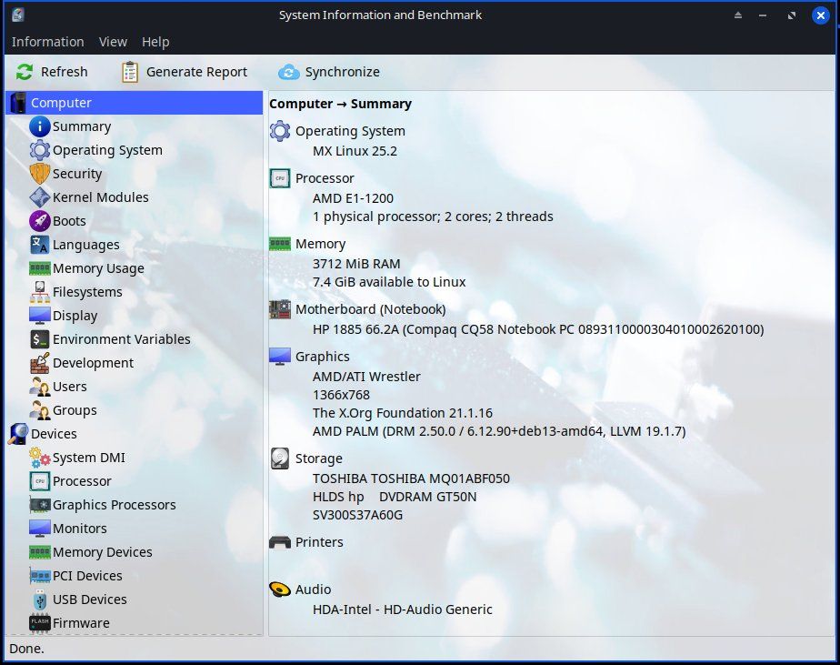Viewport: 840px width, 665px height.
Task: Click the Generate Report toolbar label
Action: pos(196,72)
